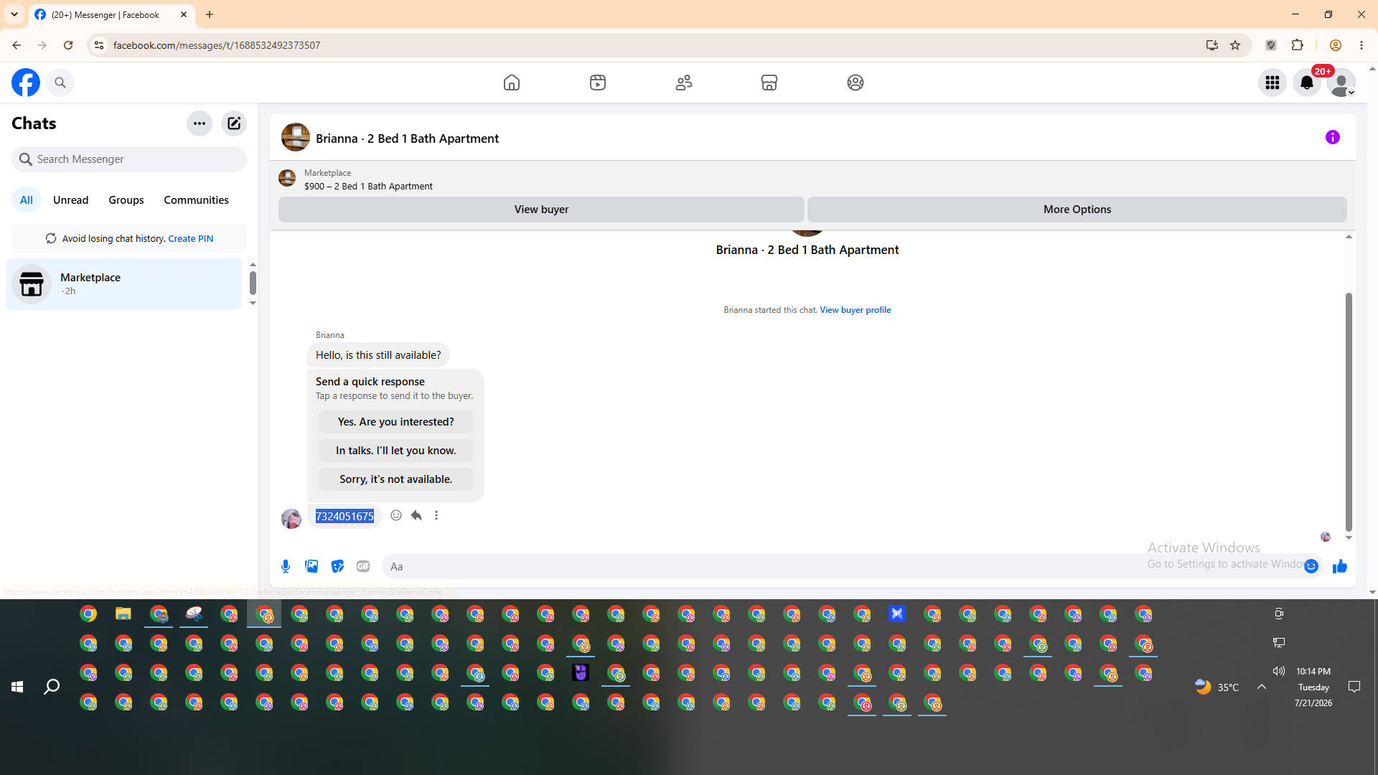This screenshot has height=775, width=1378.
Task: Open the notifications bell
Action: coord(1307,83)
